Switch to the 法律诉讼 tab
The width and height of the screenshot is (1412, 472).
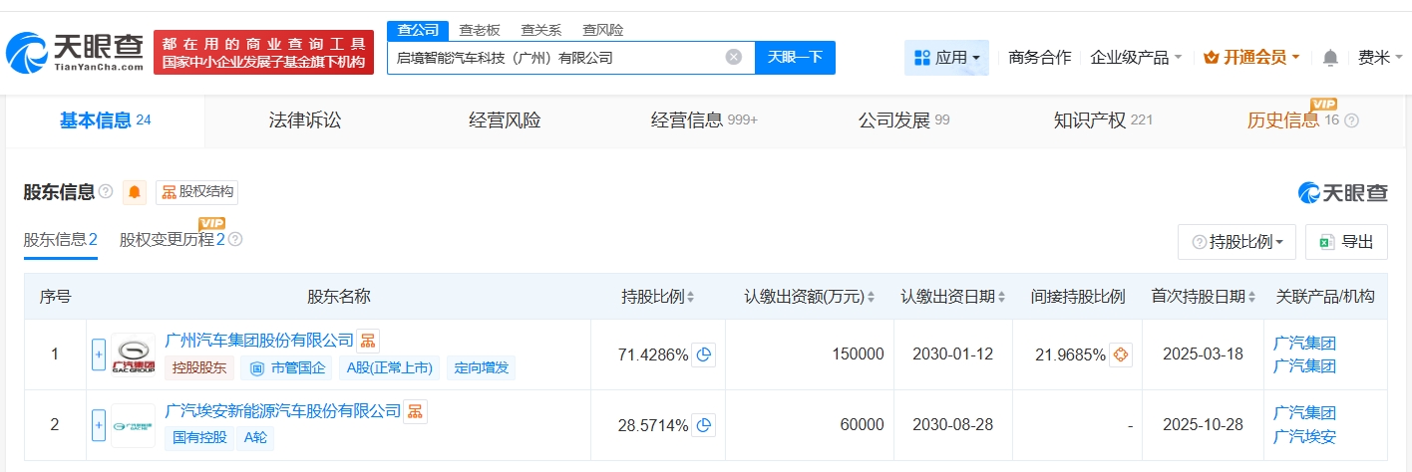point(305,120)
